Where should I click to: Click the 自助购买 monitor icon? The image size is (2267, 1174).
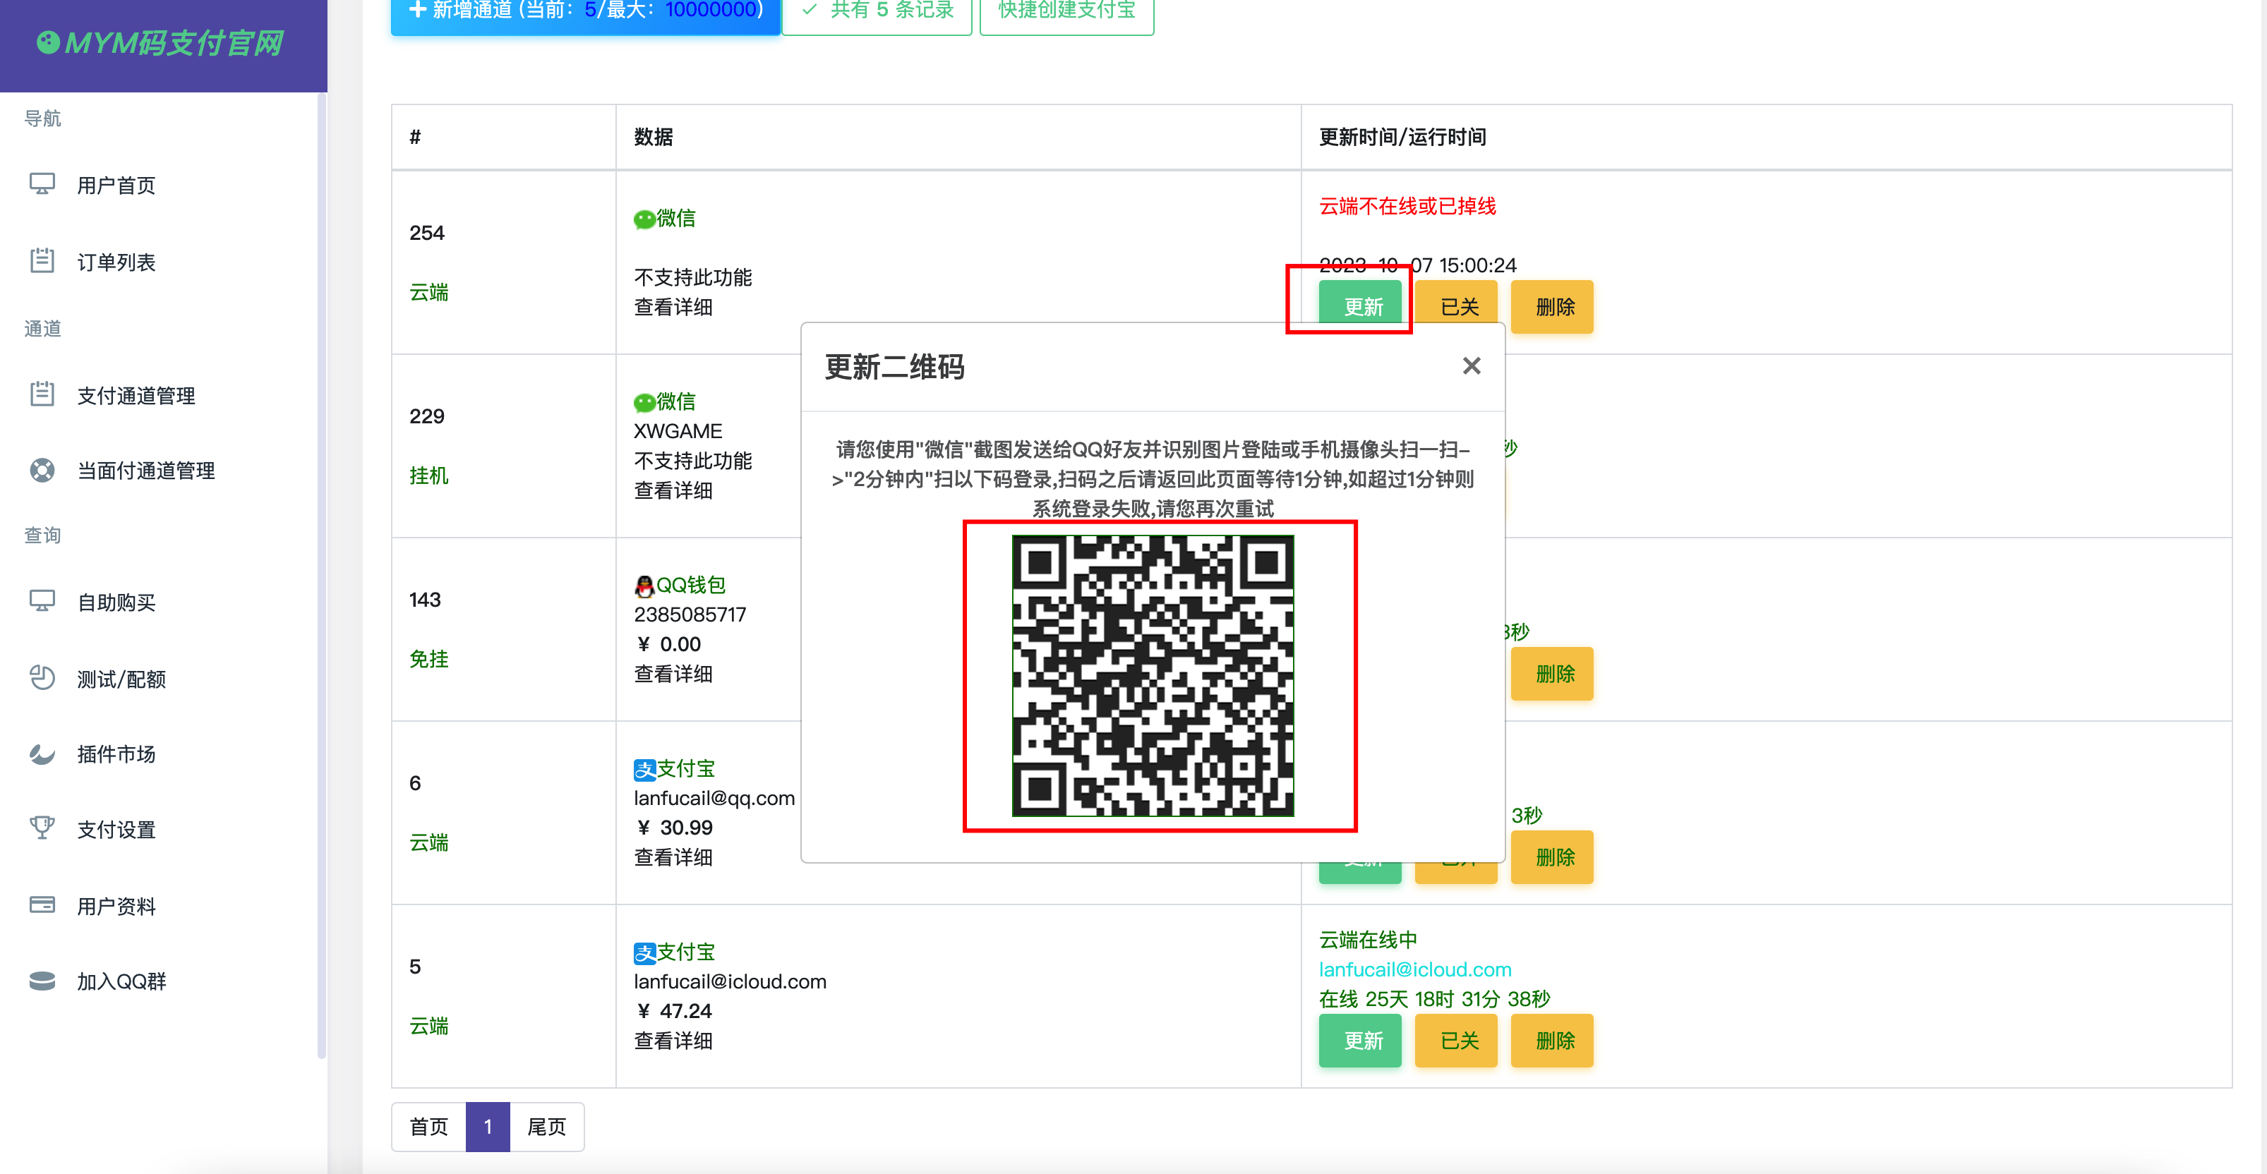point(42,600)
